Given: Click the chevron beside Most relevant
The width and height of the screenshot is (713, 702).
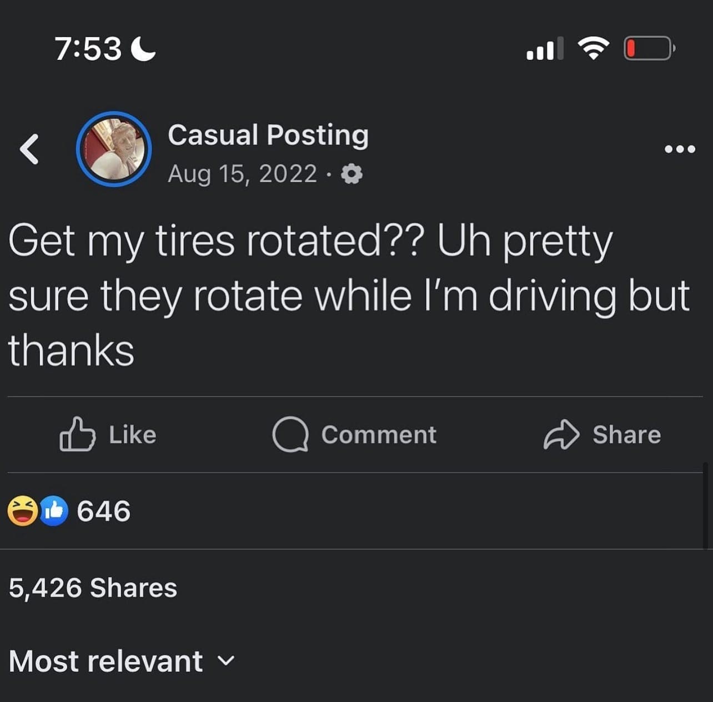Looking at the screenshot, I should pos(225,661).
